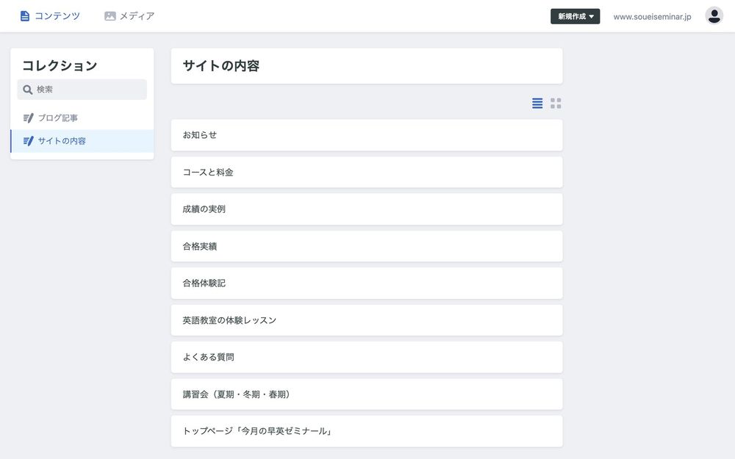This screenshot has width=735, height=459.
Task: Click the メディア image icon
Action: pos(110,16)
